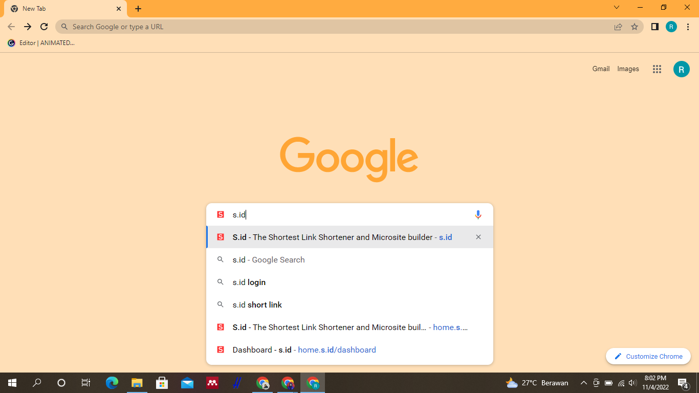
Task: Open the blue double-slash app on the taskbar
Action: pyautogui.click(x=237, y=383)
